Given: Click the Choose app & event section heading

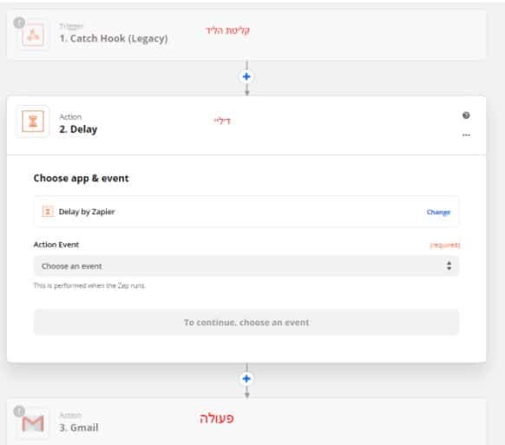Looking at the screenshot, I should [82, 179].
